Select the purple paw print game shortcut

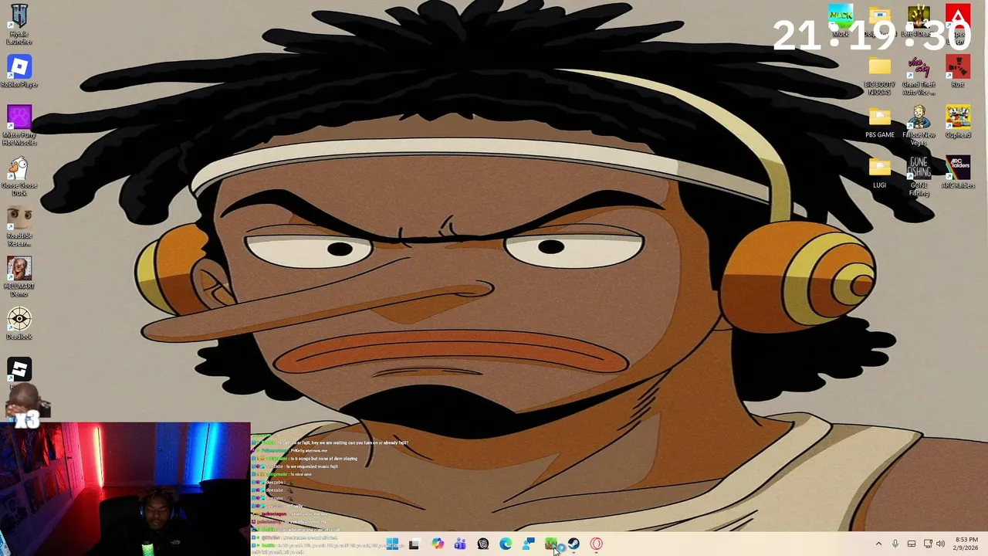pyautogui.click(x=19, y=125)
